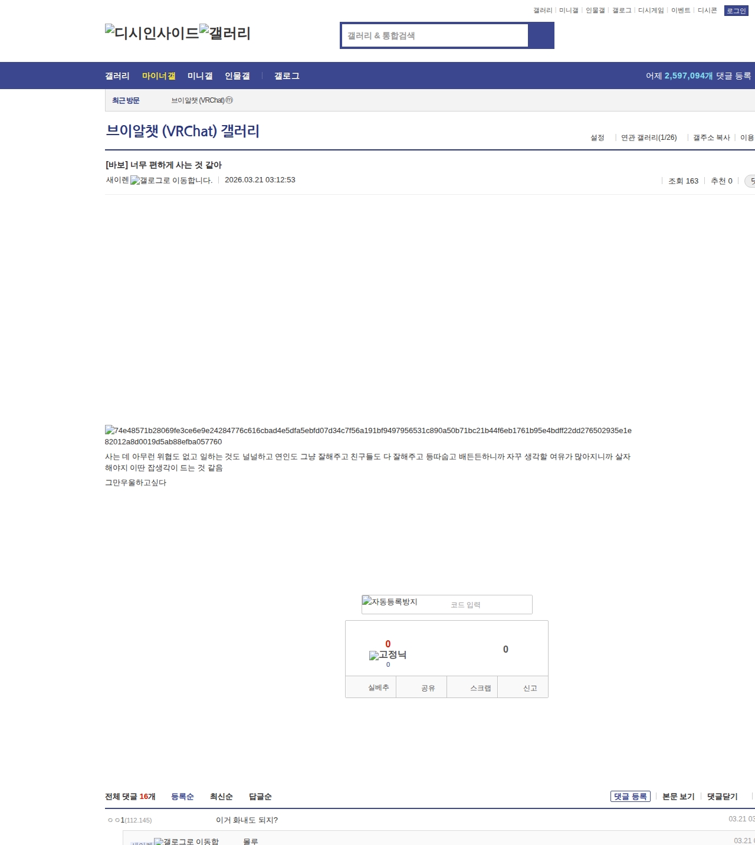This screenshot has height=845, width=755.
Task: Click the post date 2026.03.21 03:12:53
Action: [260, 180]
